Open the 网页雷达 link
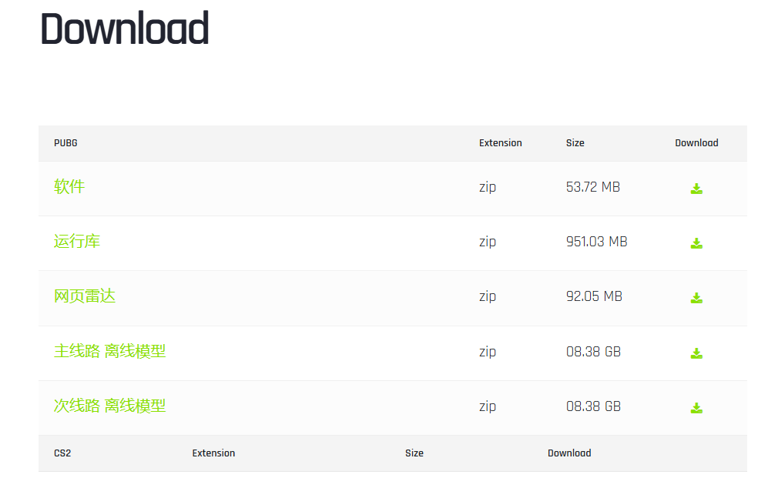The image size is (768, 488). click(x=85, y=296)
